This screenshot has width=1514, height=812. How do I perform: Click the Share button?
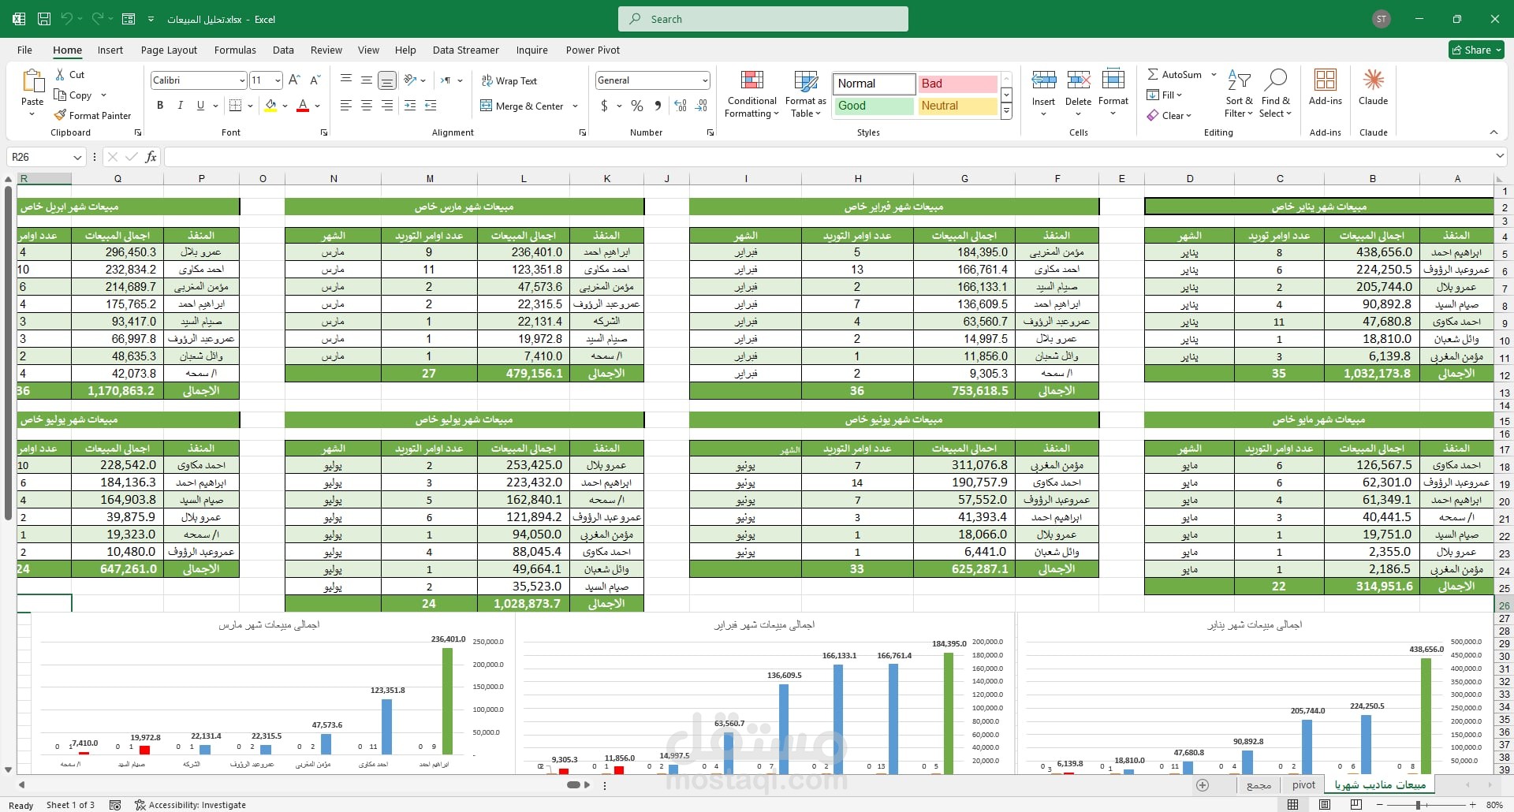(x=1476, y=50)
